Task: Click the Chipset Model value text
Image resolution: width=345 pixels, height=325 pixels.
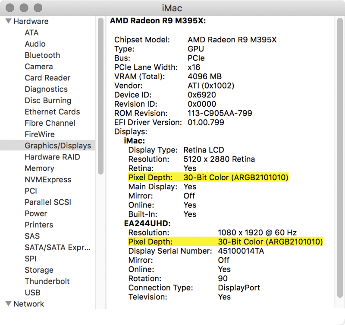Action: coord(232,40)
